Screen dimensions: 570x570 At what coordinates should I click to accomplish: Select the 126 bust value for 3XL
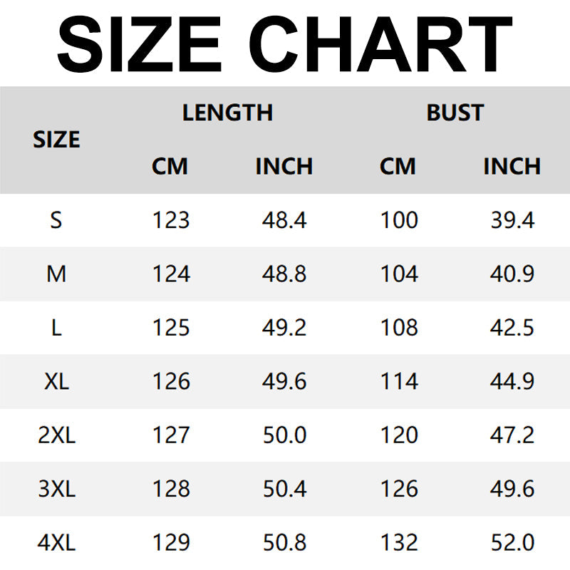pyautogui.click(x=399, y=489)
